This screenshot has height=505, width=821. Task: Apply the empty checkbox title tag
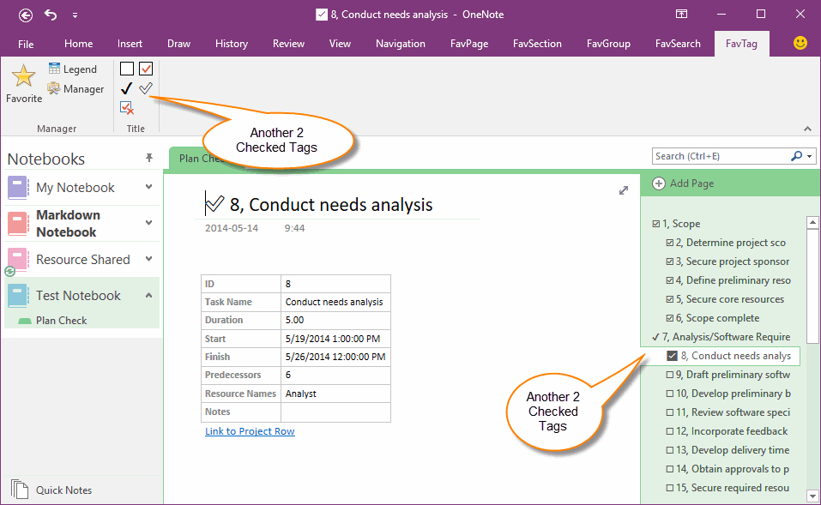coord(125,68)
